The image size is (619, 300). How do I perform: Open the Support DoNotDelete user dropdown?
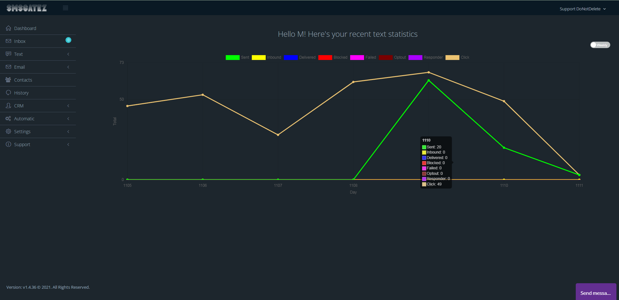pyautogui.click(x=583, y=9)
